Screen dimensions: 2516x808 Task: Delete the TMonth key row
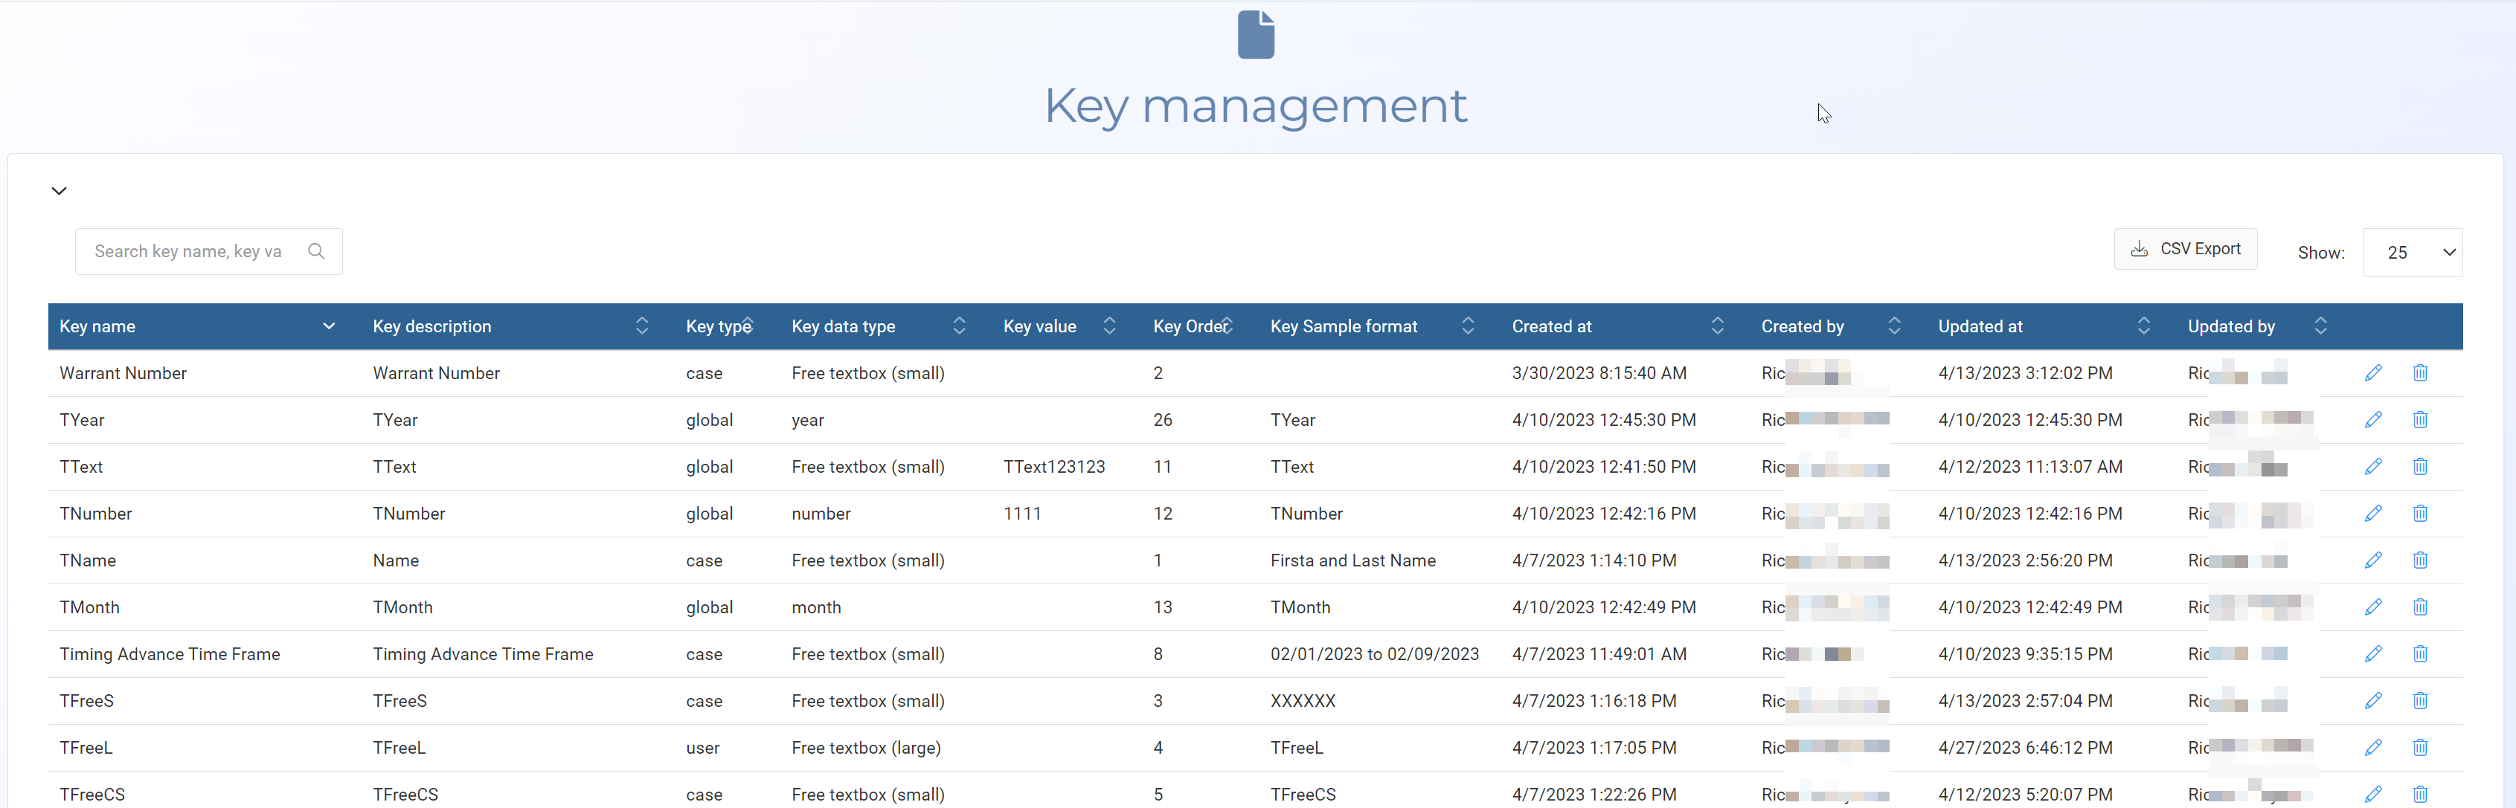[x=2419, y=607]
